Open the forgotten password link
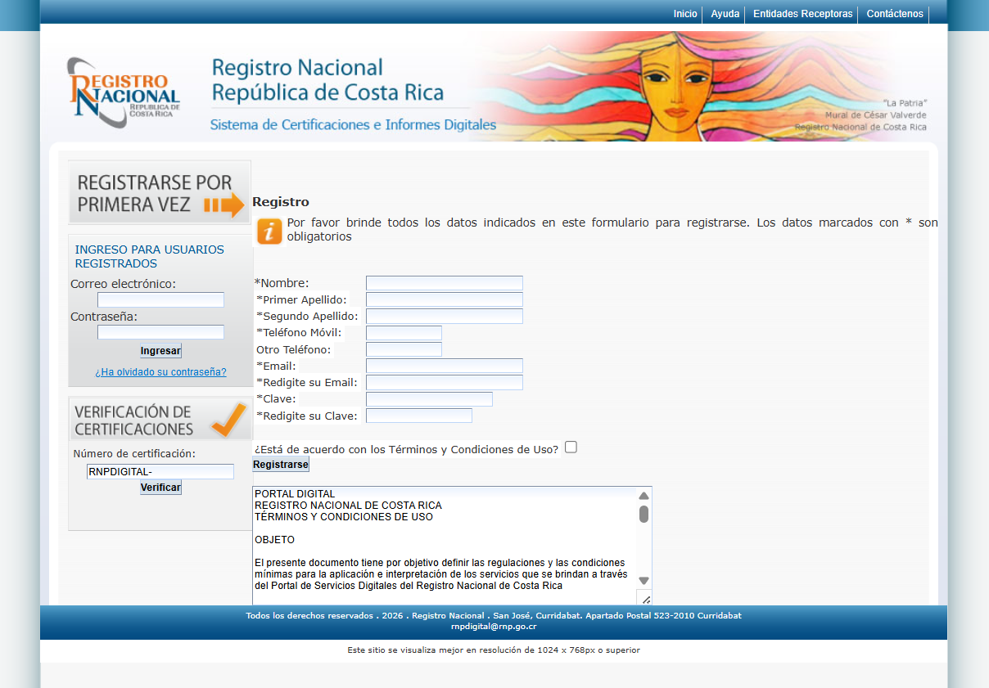Viewport: 989px width, 688px height. point(160,372)
